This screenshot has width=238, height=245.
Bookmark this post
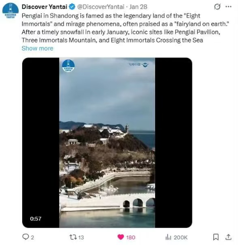[x=216, y=237]
